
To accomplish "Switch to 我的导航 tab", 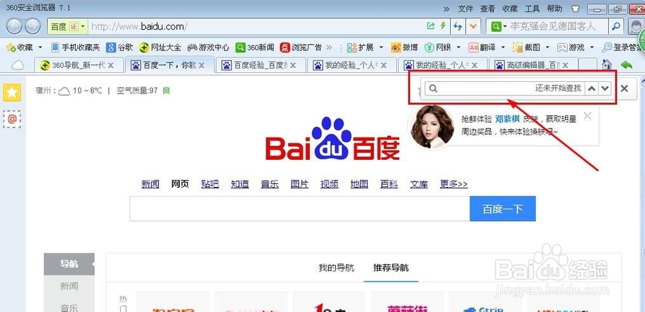I will pyautogui.click(x=336, y=268).
